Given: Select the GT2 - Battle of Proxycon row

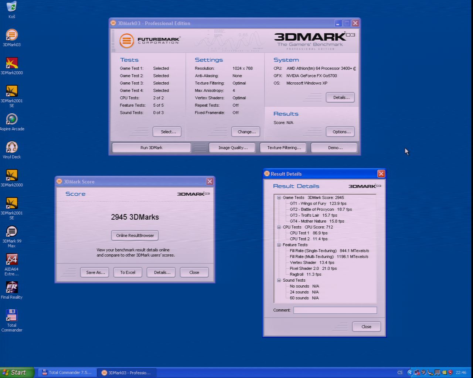Looking at the screenshot, I should (321, 209).
